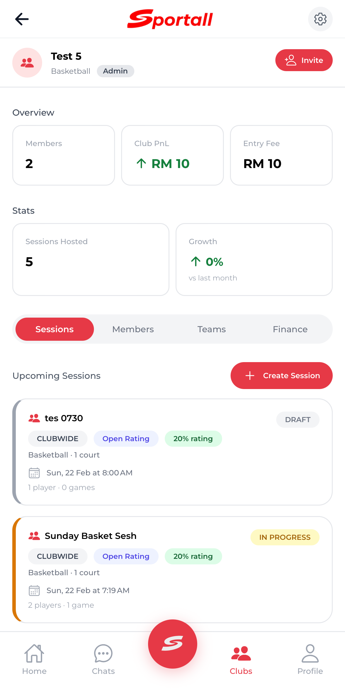Tap the calendar icon on tes 0730 session

[x=34, y=473]
